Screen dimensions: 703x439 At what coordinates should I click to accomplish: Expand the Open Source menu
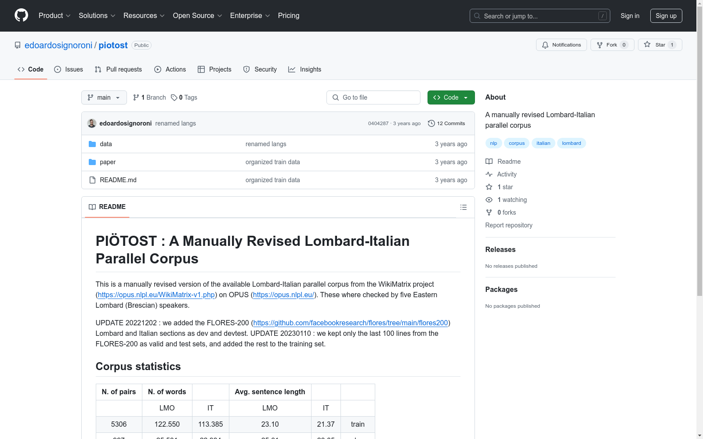(x=198, y=15)
